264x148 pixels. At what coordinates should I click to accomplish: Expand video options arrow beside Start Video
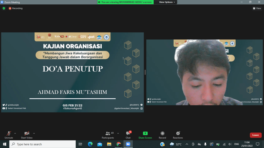pyautogui.click(x=34, y=133)
